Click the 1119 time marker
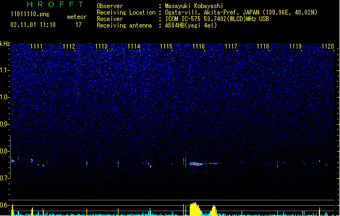 pyautogui.click(x=296, y=46)
